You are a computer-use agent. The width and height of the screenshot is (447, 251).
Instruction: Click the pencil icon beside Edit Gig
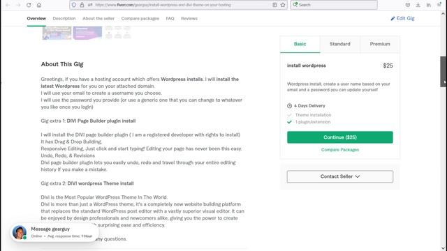click(393, 19)
